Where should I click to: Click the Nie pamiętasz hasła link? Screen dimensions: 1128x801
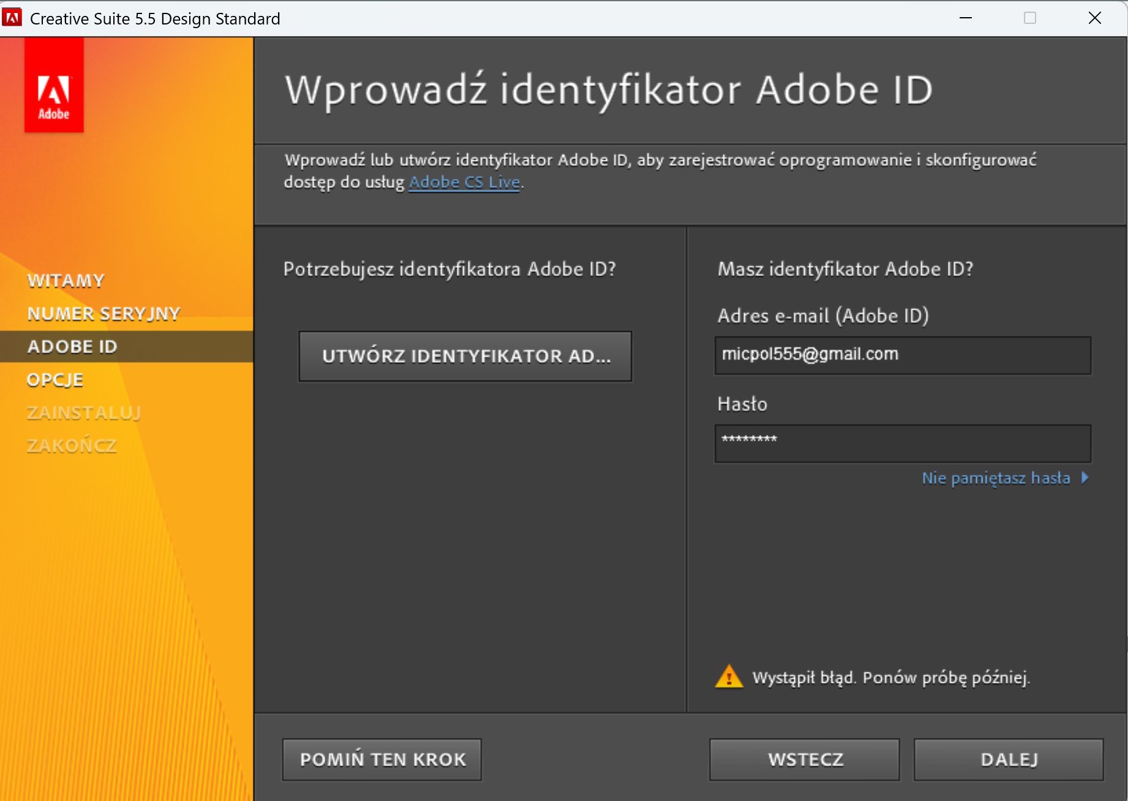(996, 478)
